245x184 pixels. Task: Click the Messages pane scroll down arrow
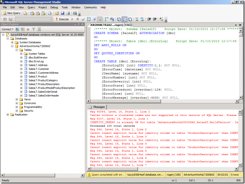point(240,165)
